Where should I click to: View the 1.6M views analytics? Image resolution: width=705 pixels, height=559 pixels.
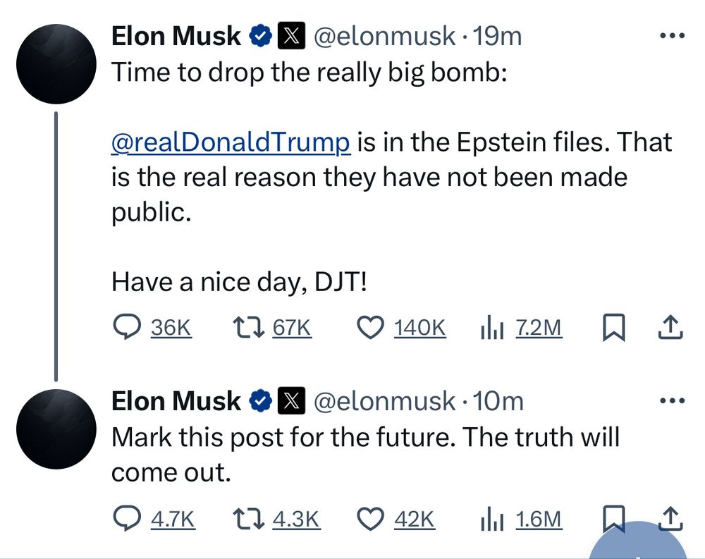(x=521, y=519)
